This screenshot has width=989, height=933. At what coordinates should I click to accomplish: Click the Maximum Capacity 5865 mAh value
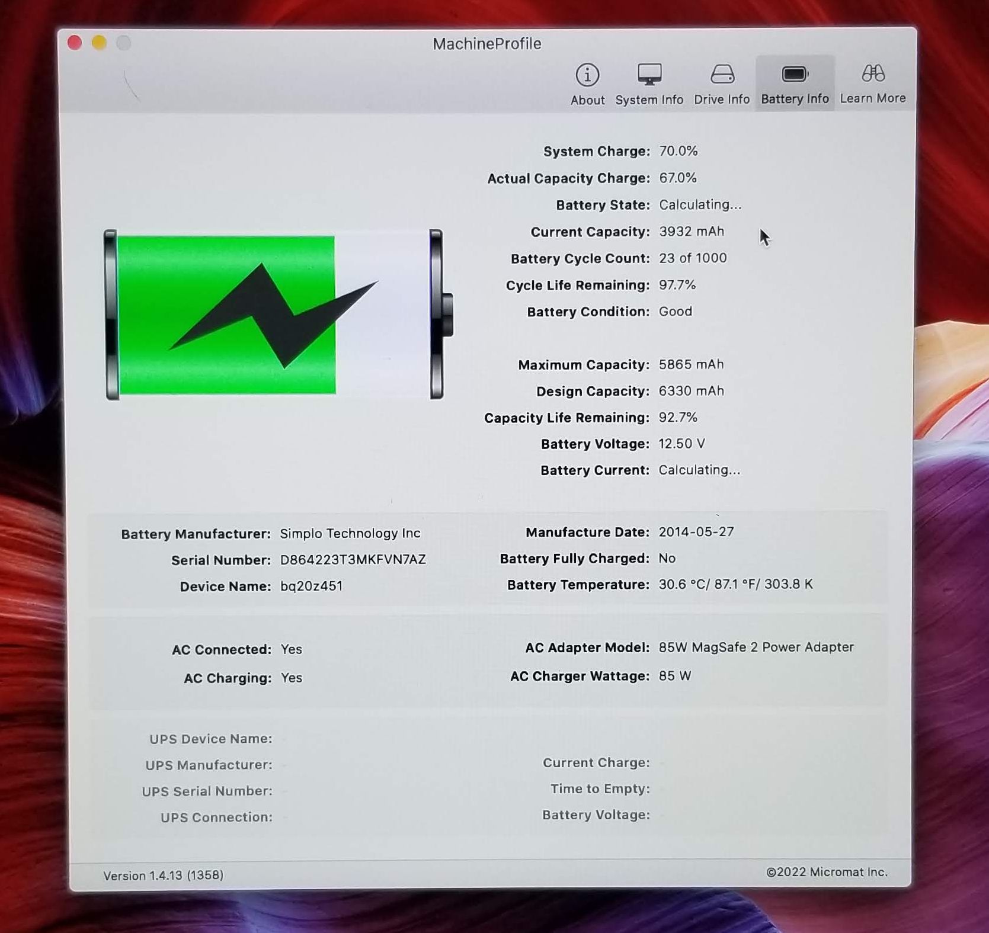[691, 364]
